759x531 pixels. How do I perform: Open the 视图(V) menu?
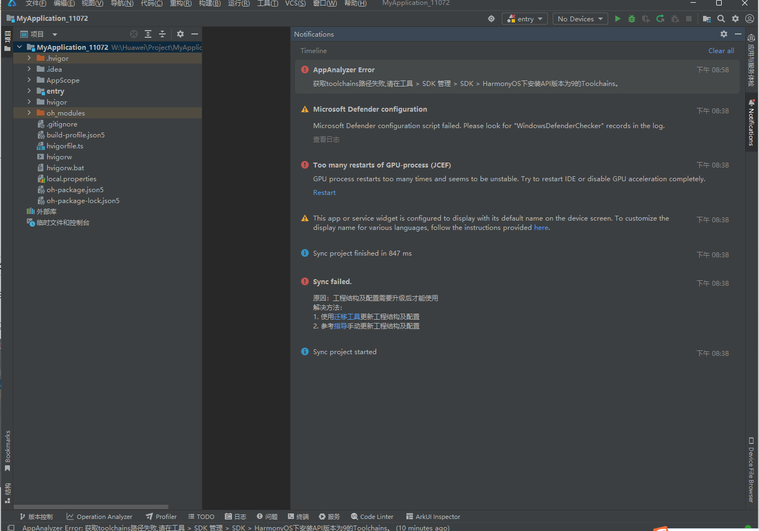pyautogui.click(x=92, y=3)
